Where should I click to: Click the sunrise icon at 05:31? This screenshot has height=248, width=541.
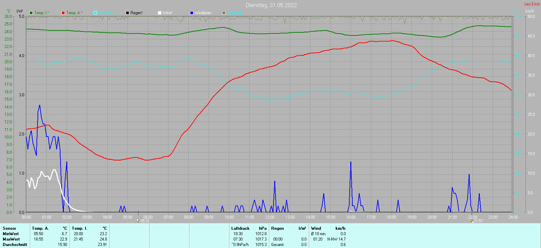pos(138,221)
